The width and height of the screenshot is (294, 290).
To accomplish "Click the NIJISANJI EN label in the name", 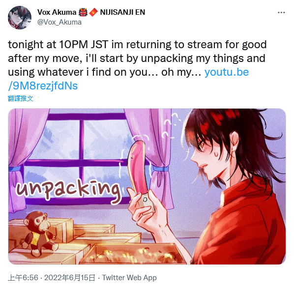I will point(122,12).
